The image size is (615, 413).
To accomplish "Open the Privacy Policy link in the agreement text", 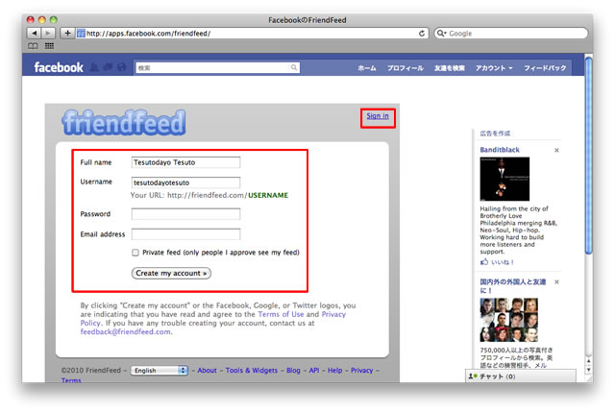I will click(333, 314).
